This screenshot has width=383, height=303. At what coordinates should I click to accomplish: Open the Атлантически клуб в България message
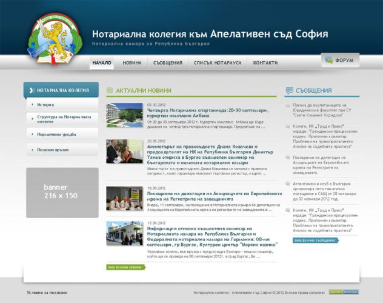click(x=325, y=191)
